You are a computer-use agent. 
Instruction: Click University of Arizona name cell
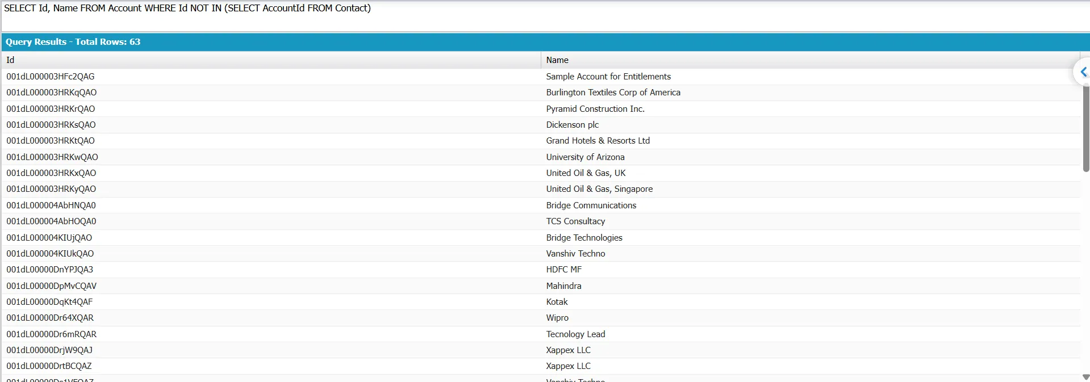pos(586,157)
